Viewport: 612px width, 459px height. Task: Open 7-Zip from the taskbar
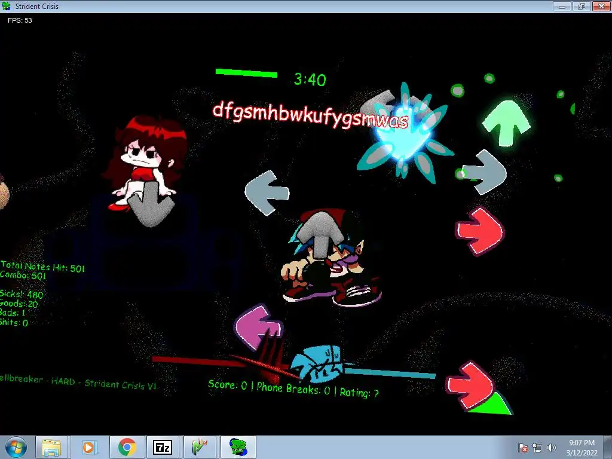pyautogui.click(x=163, y=447)
